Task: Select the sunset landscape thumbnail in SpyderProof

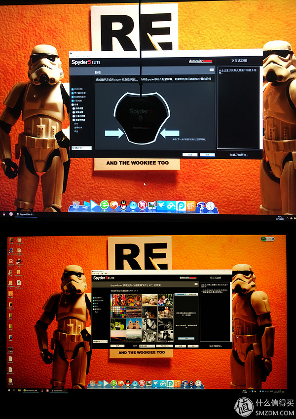Action: tap(118, 336)
